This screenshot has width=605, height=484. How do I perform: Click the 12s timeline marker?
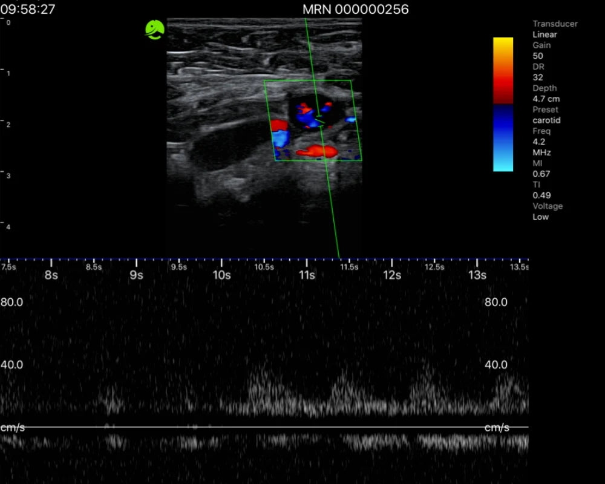pyautogui.click(x=392, y=275)
